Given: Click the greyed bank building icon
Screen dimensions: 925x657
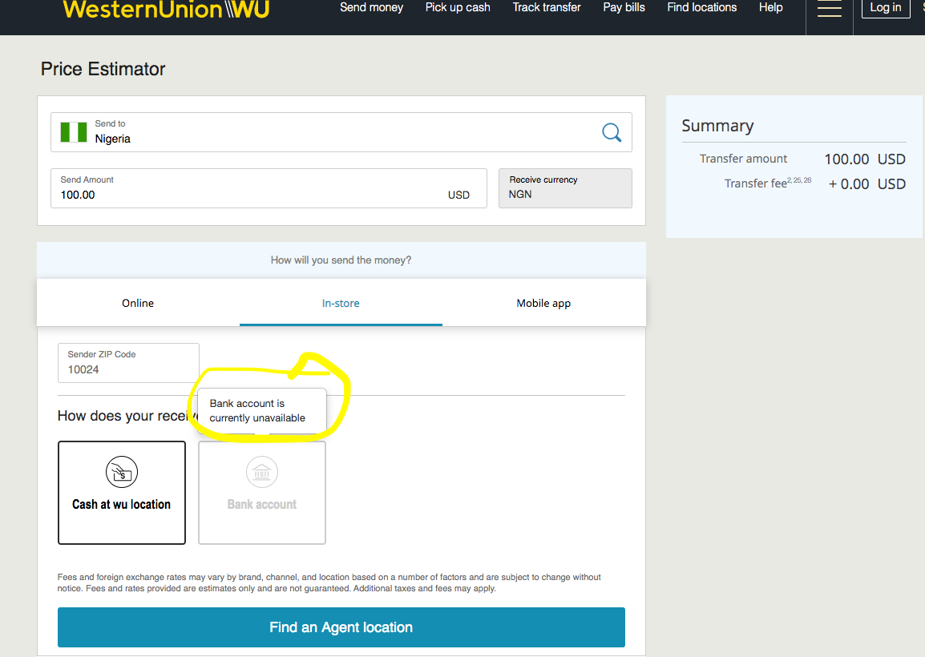Looking at the screenshot, I should tap(262, 472).
